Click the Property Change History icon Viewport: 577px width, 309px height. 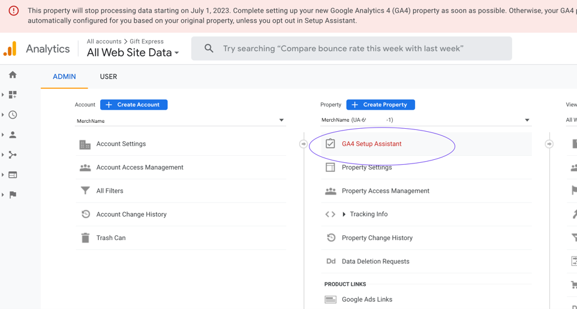[331, 237]
